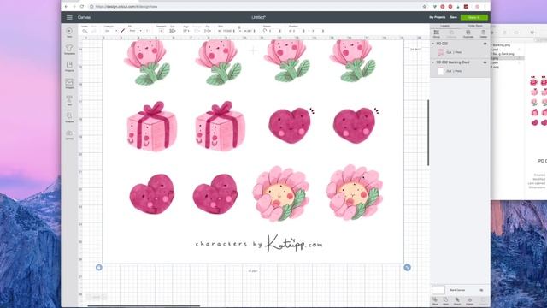Click the New project icon in sidebar
547x308 pixels.
pos(69,33)
